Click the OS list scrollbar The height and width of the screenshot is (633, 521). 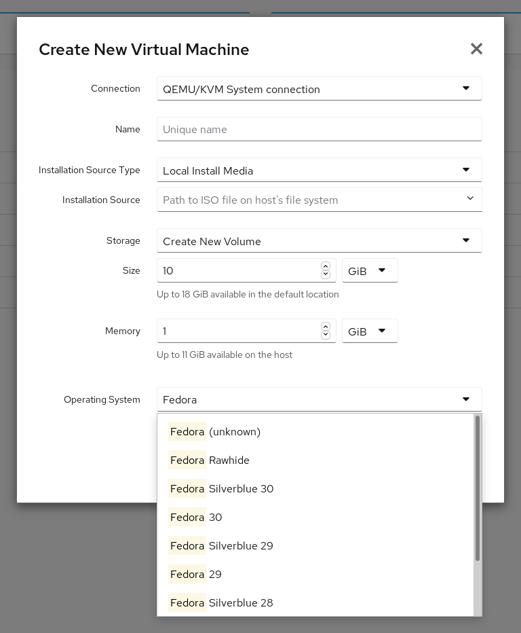478,489
